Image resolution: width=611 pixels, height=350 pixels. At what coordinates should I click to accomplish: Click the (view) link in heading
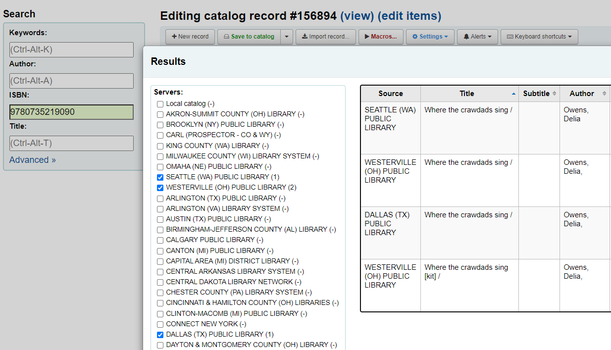click(x=356, y=16)
